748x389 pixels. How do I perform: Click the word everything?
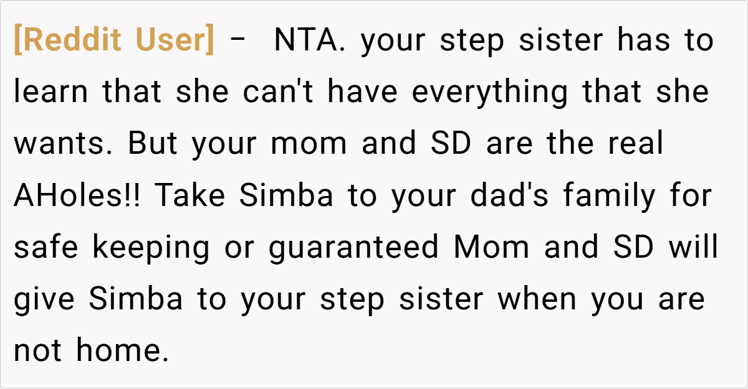coord(490,93)
